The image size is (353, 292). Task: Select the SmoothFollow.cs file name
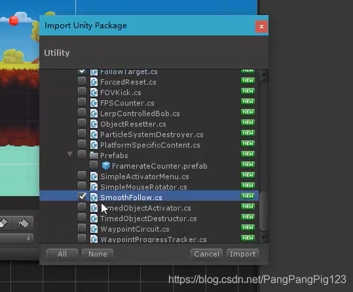point(131,198)
